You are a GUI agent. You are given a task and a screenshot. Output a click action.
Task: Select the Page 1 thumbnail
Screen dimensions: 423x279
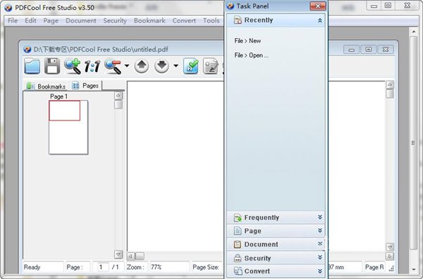pyautogui.click(x=68, y=128)
